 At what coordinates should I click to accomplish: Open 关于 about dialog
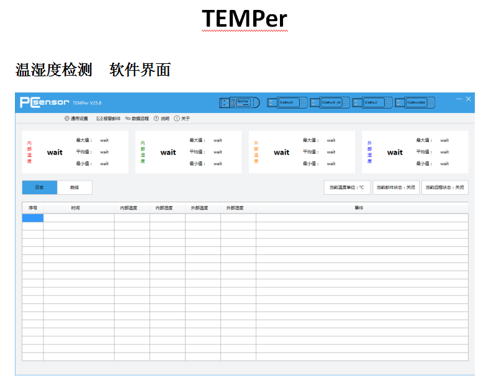pyautogui.click(x=182, y=119)
